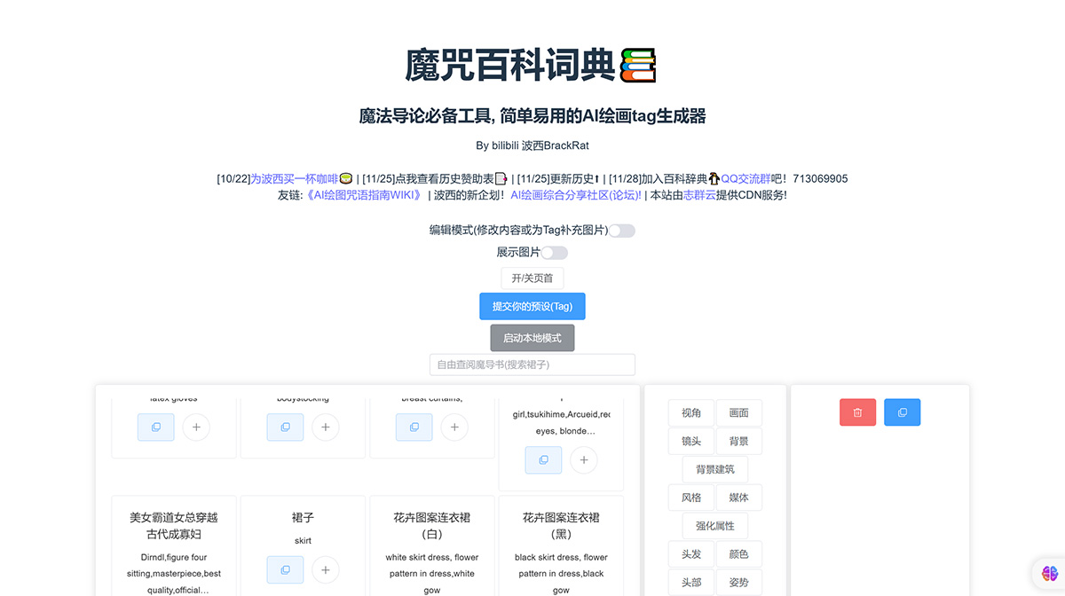Copy tags from the latex gloves card
Image resolution: width=1065 pixels, height=596 pixels.
pyautogui.click(x=155, y=427)
